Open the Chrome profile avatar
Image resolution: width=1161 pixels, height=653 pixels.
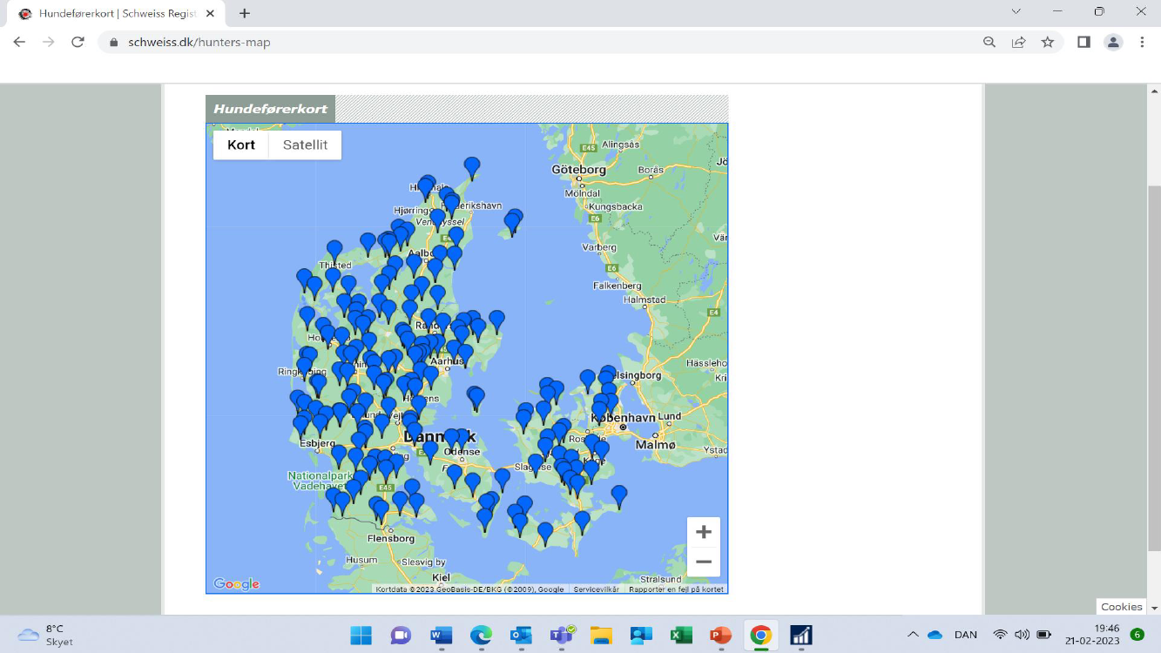tap(1113, 42)
